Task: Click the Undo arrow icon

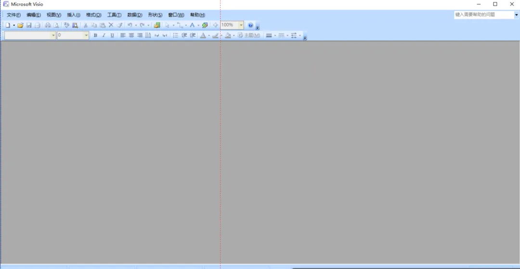Action: pos(130,25)
